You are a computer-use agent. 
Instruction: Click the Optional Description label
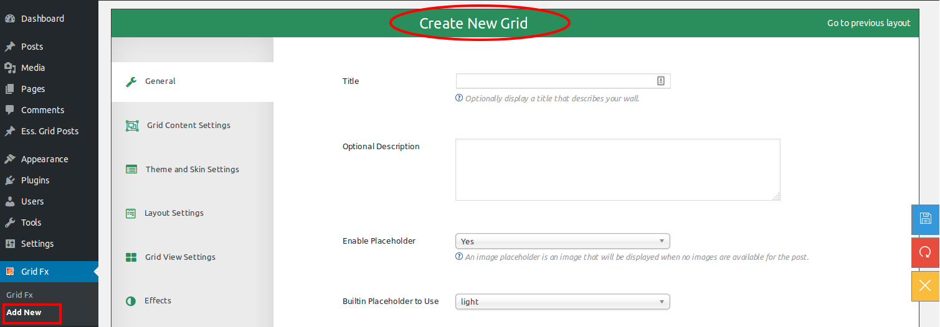click(x=381, y=147)
